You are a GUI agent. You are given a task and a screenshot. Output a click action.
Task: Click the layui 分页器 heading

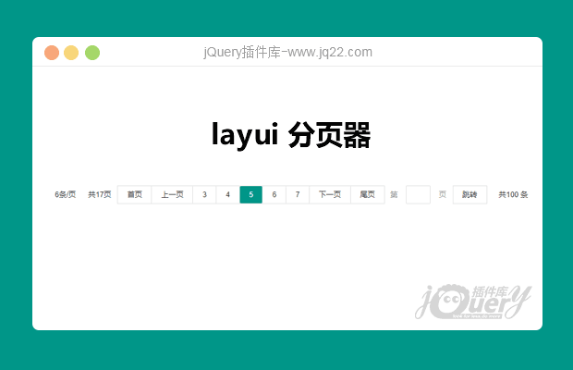pyautogui.click(x=290, y=135)
